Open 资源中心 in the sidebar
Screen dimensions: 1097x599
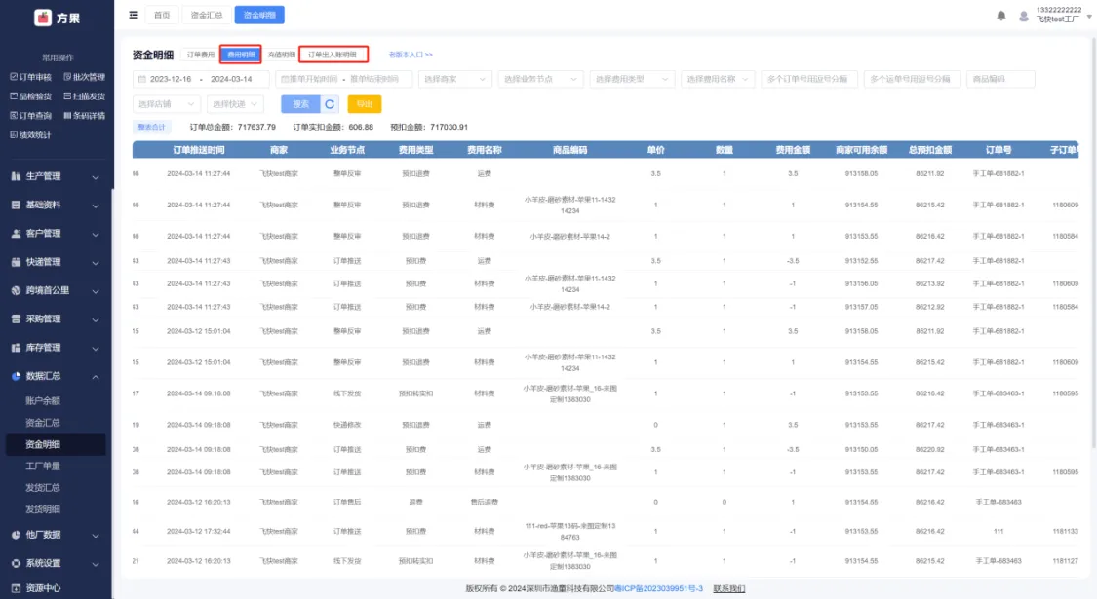[43, 587]
